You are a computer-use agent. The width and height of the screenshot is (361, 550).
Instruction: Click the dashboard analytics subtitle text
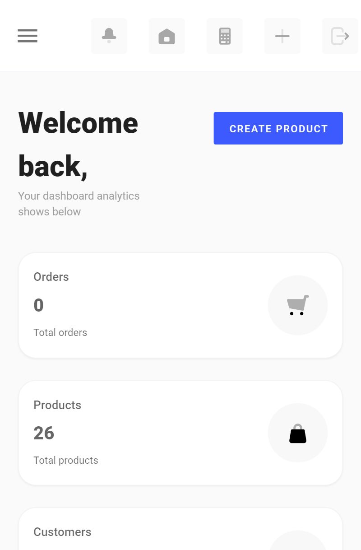[x=79, y=204]
